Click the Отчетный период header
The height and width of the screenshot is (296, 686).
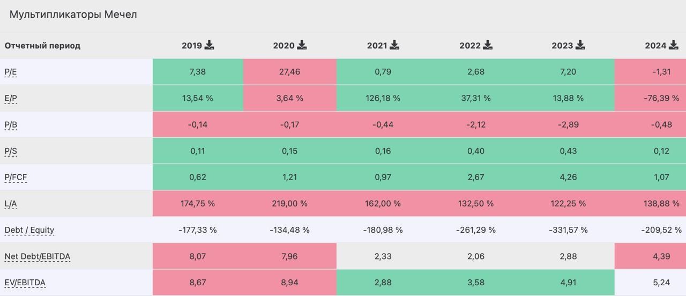click(42, 46)
